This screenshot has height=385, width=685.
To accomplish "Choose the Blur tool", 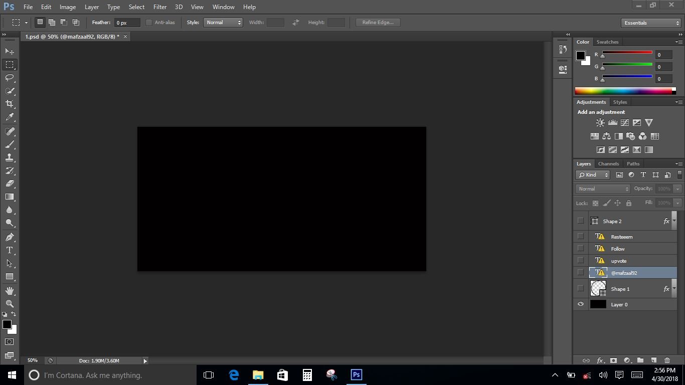I will click(10, 210).
